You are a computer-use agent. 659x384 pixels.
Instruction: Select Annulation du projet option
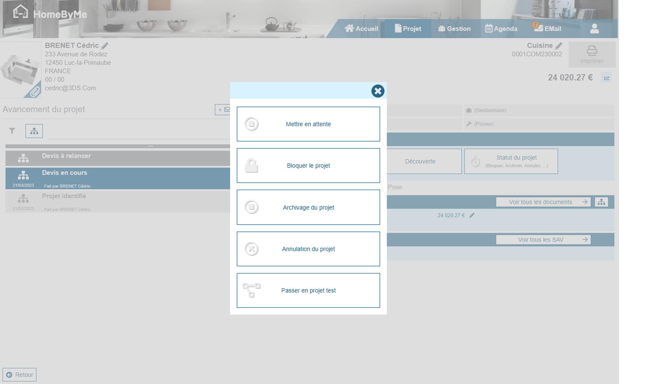tap(308, 249)
